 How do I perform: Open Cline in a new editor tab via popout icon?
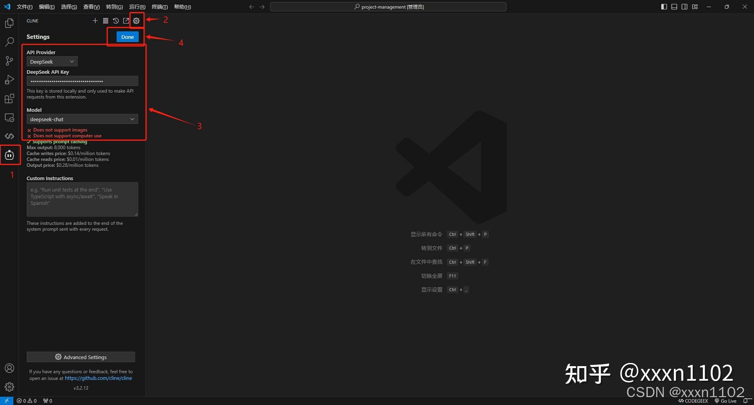[126, 21]
